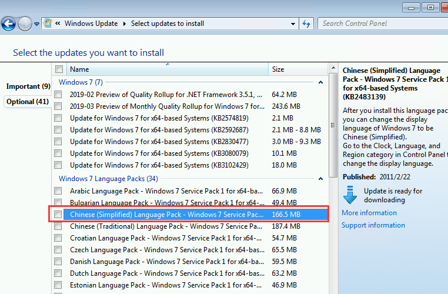Toggle the select-all checkbox in header
The width and height of the screenshot is (448, 294).
(58, 69)
